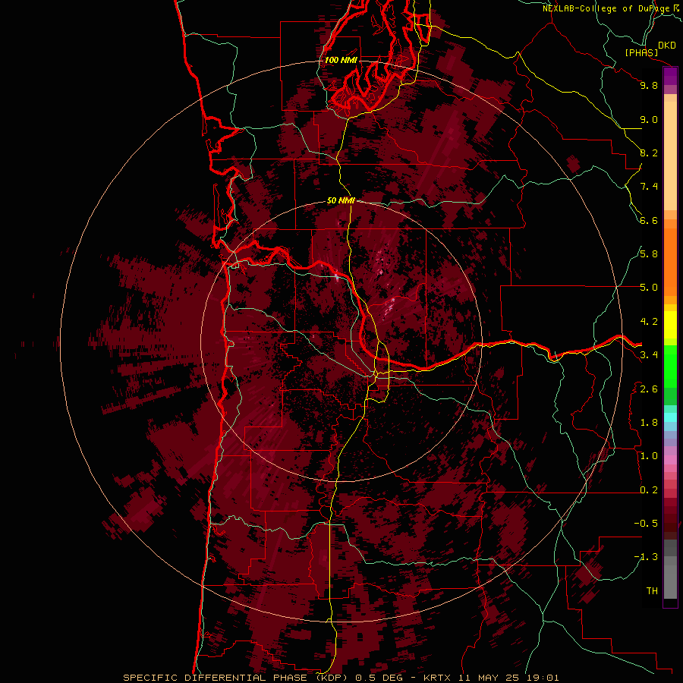683x683 pixels.
Task: Click the SPECIFIC DIFFERENTIAL PHASE (KDP) title text
Action: pos(237,678)
